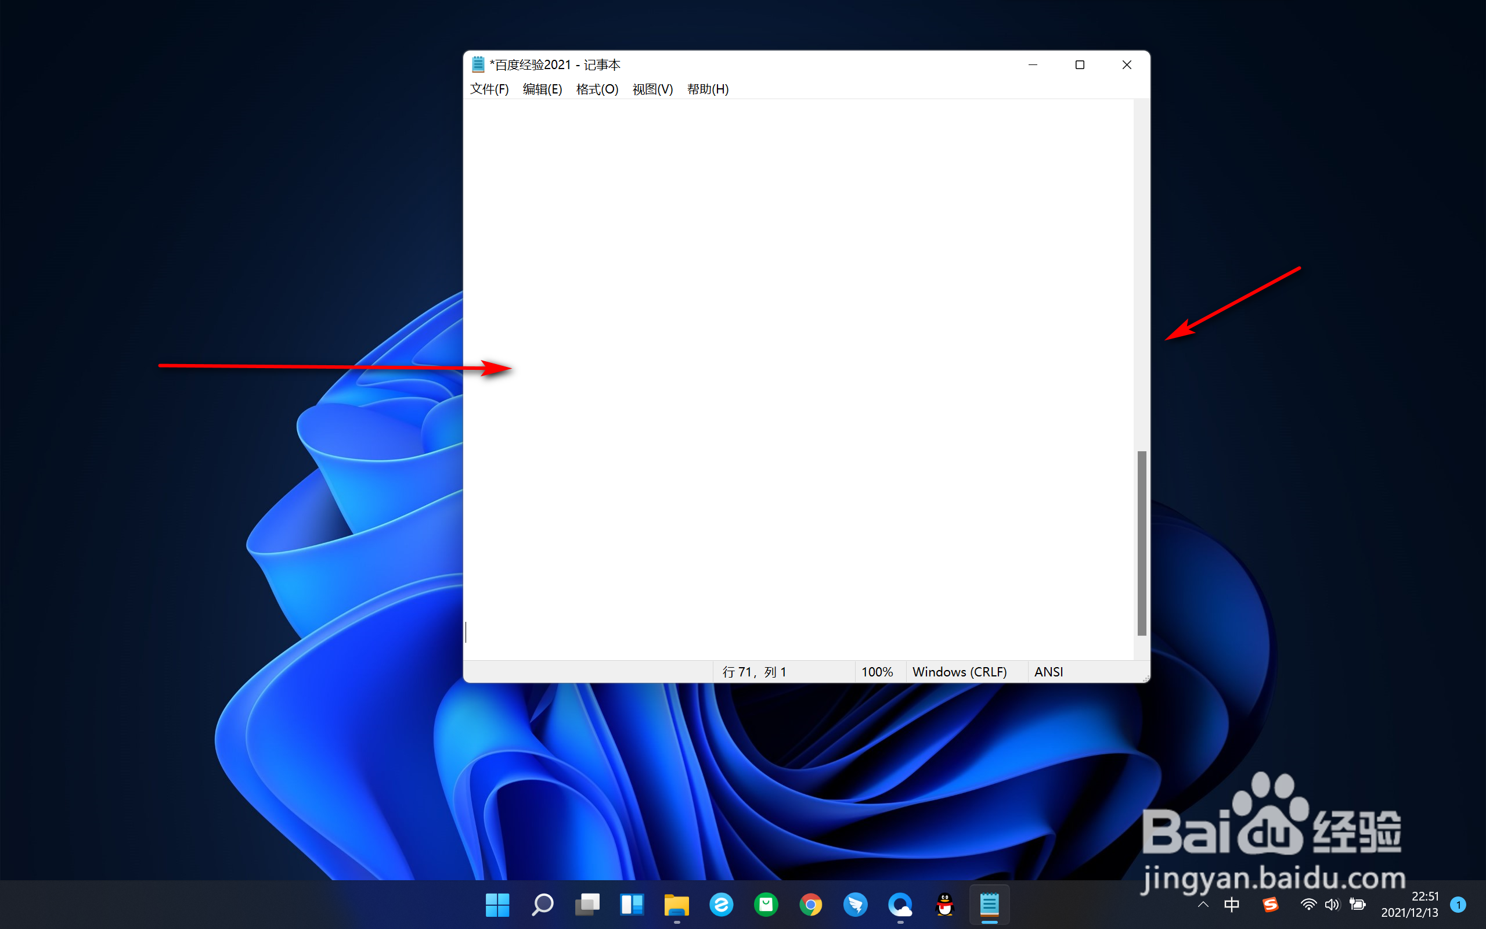1486x929 pixels.
Task: Open the Windows Start menu
Action: 497,905
